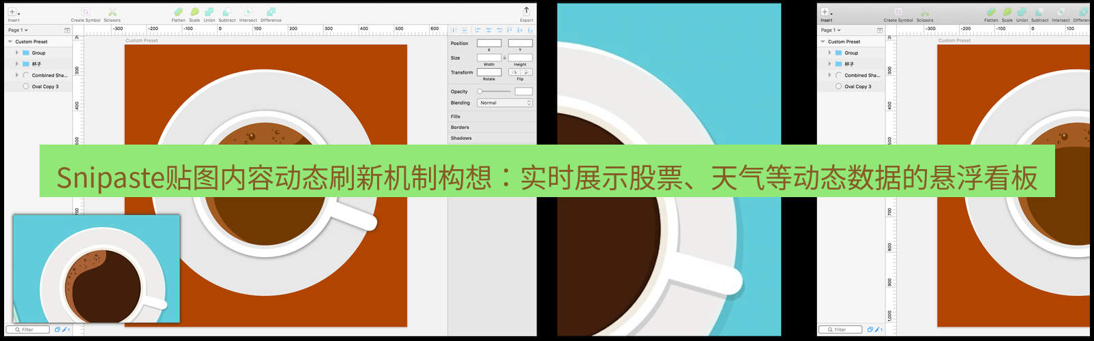Click align bottom edges icon in inspector
The width and height of the screenshot is (1094, 341).
pyautogui.click(x=530, y=30)
